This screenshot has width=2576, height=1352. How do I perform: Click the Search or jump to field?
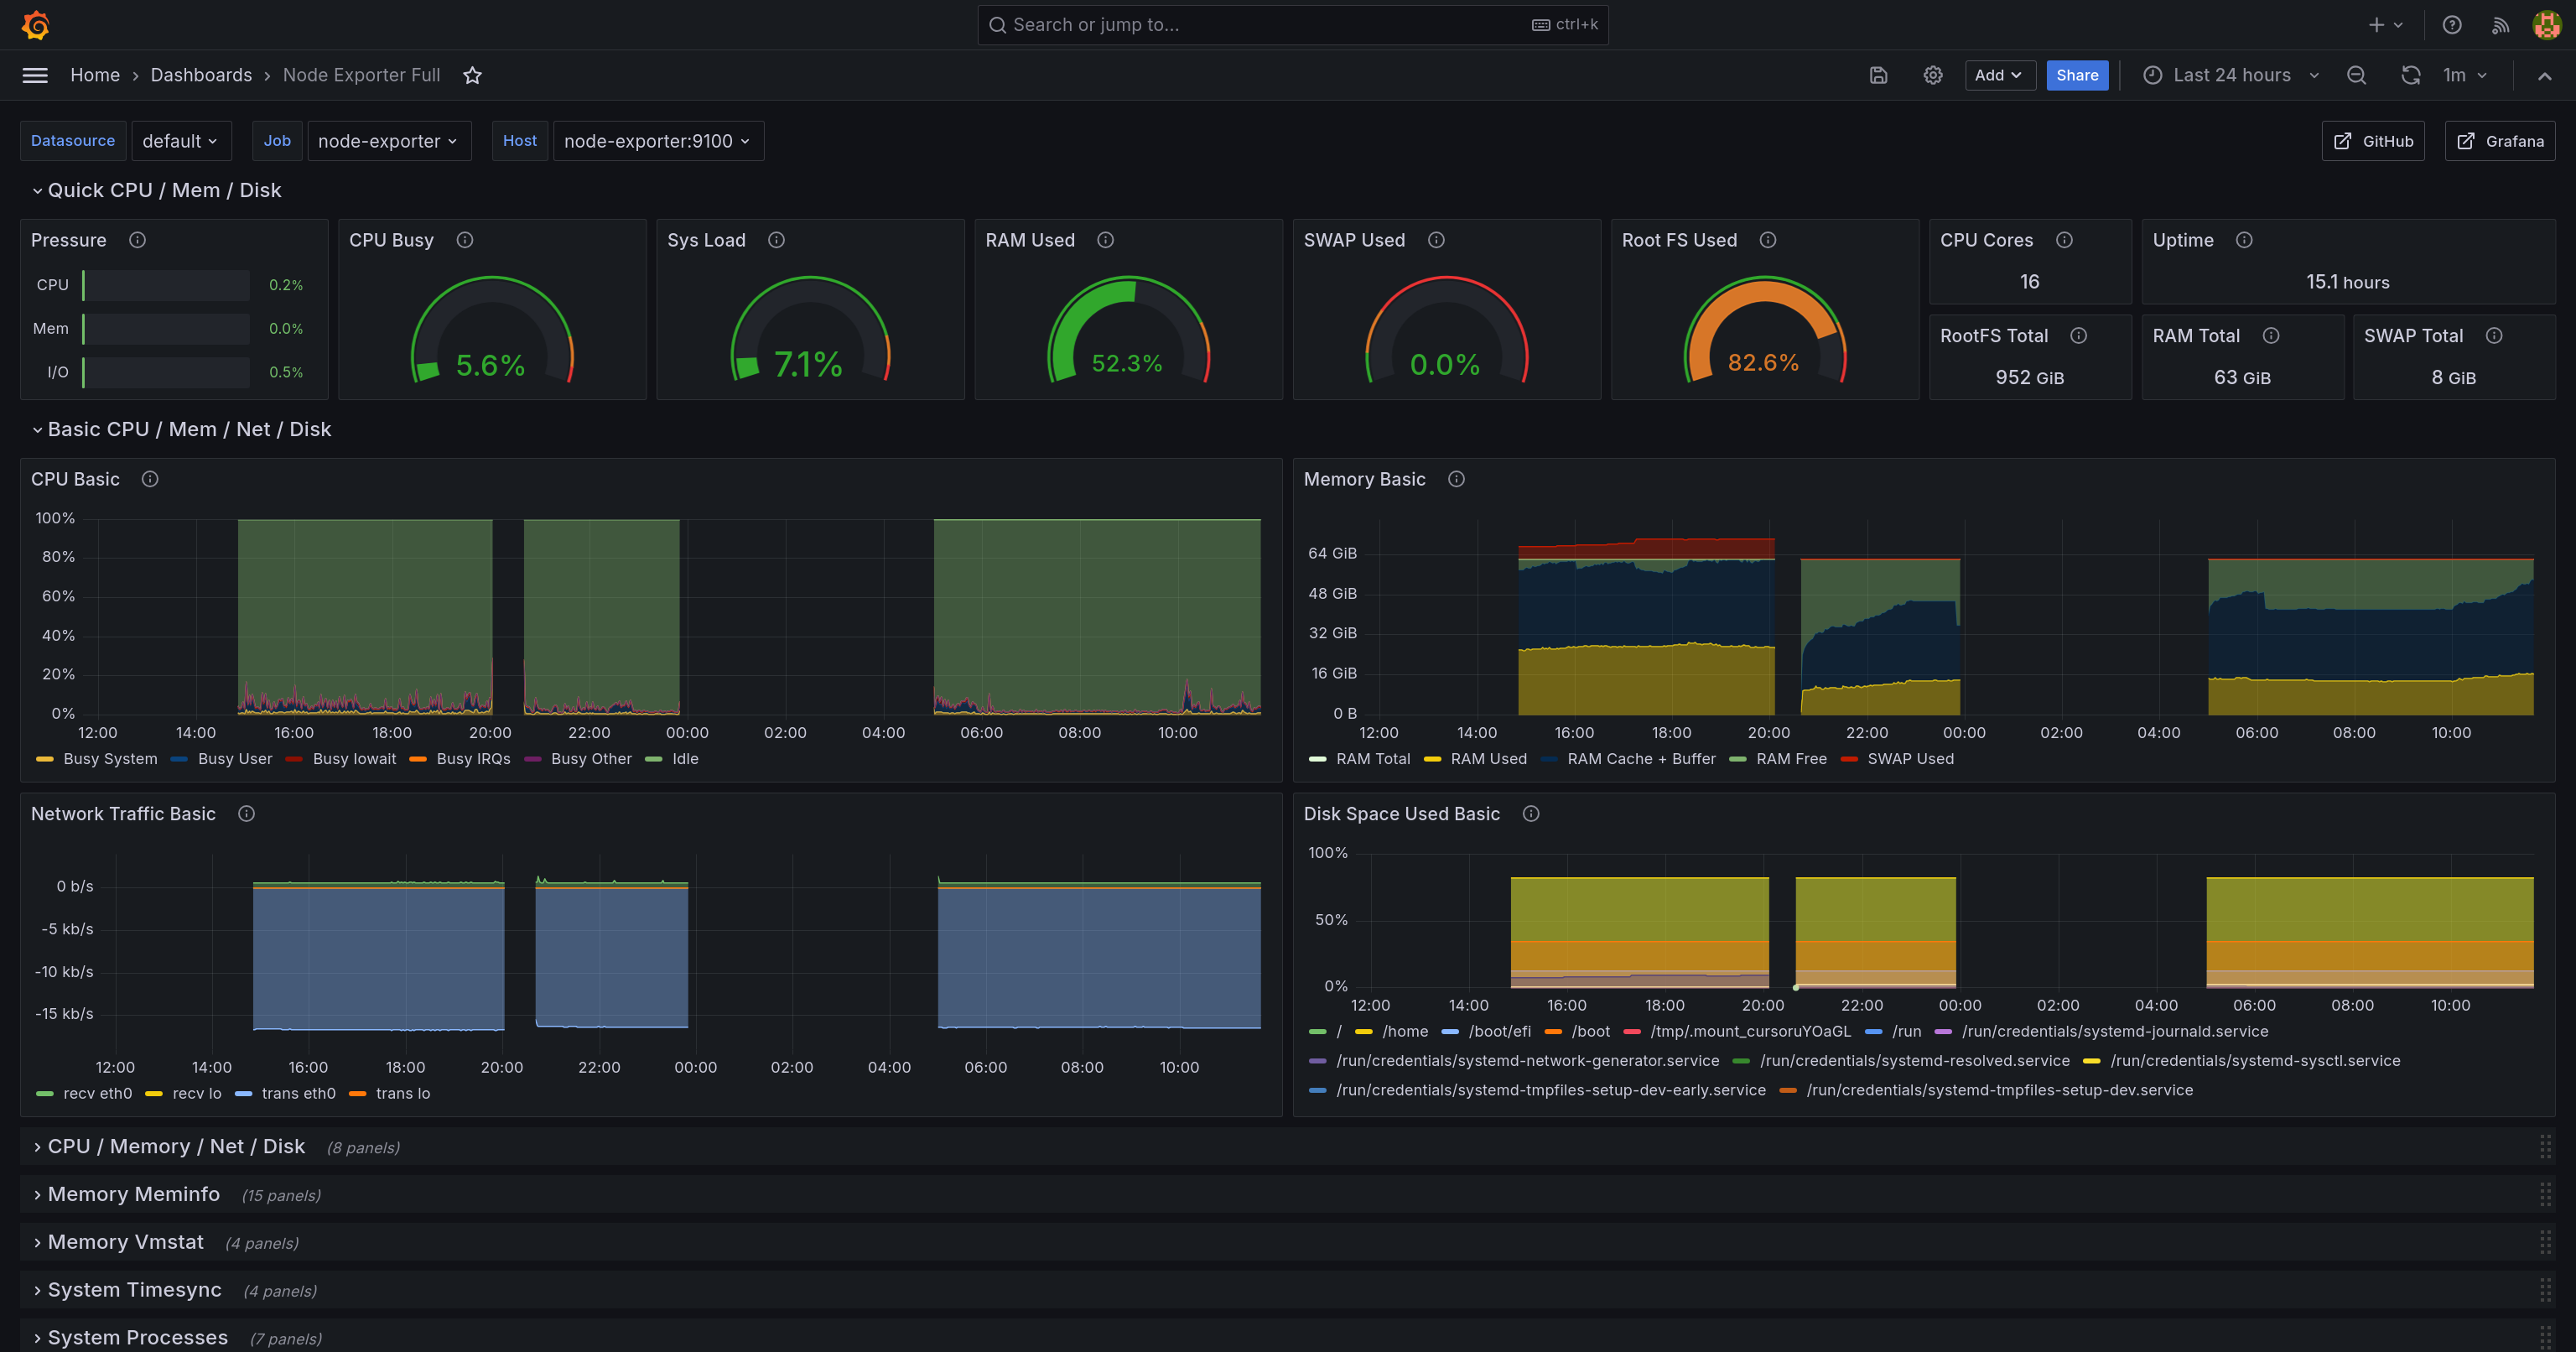coord(1292,25)
